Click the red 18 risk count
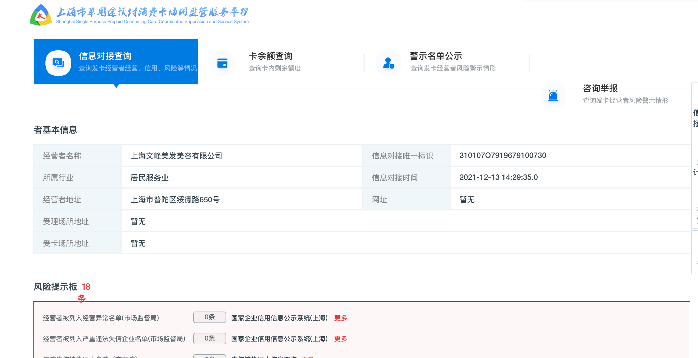Image resolution: width=698 pixels, height=358 pixels. pyautogui.click(x=86, y=287)
